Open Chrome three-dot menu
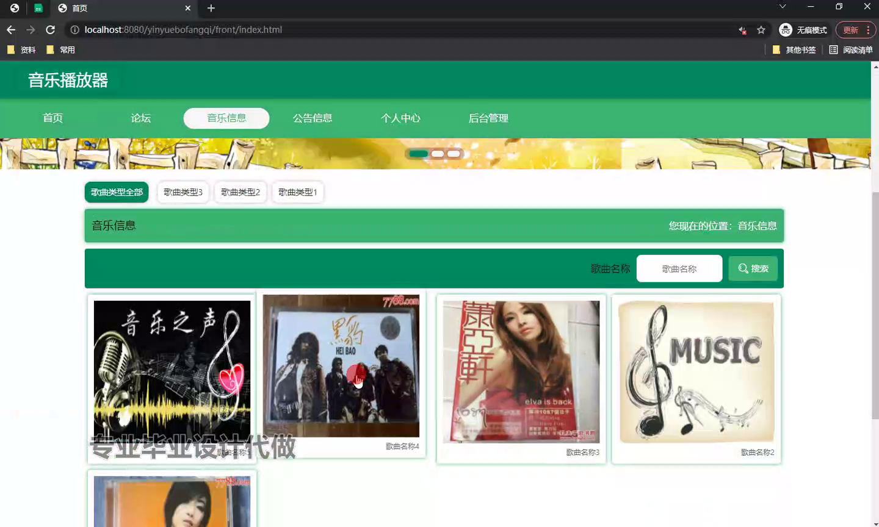 tap(868, 30)
